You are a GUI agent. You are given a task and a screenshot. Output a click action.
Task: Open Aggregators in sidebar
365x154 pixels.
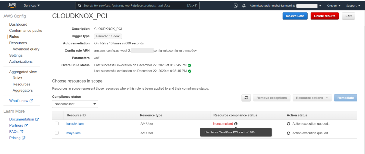pos(23,90)
